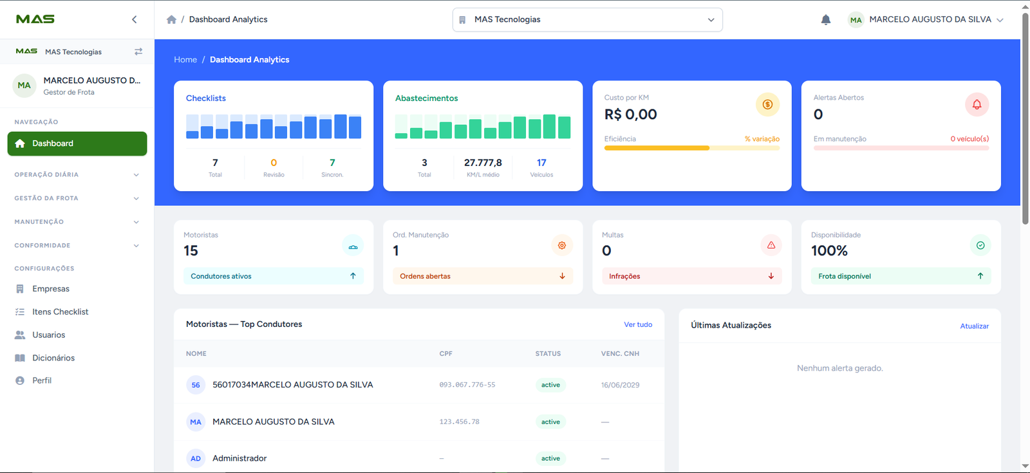Click the Disponibilidade check circle icon

pos(980,246)
